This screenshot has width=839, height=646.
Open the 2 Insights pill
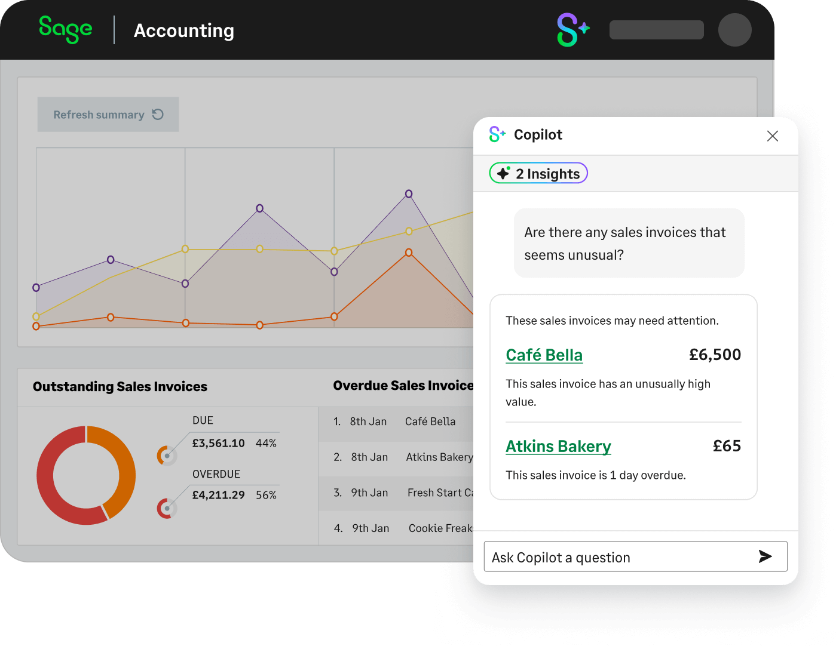coord(538,173)
